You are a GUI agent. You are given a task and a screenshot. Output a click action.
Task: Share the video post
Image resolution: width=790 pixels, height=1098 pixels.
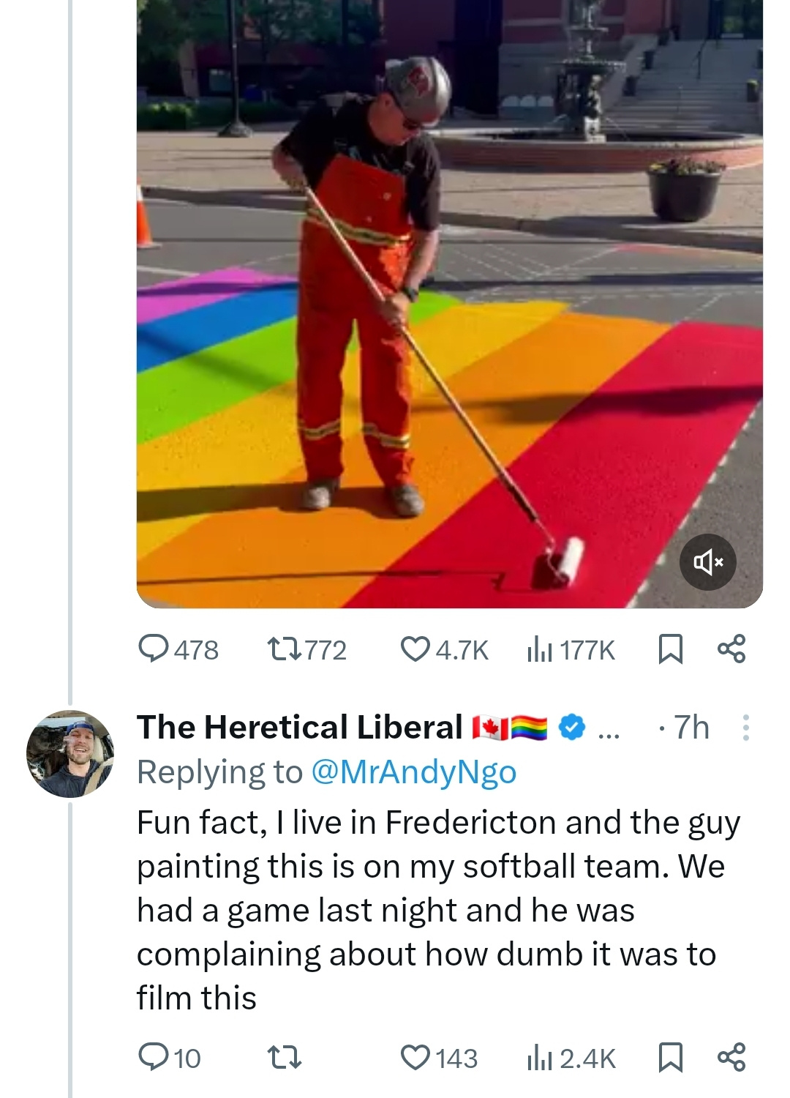pos(731,649)
